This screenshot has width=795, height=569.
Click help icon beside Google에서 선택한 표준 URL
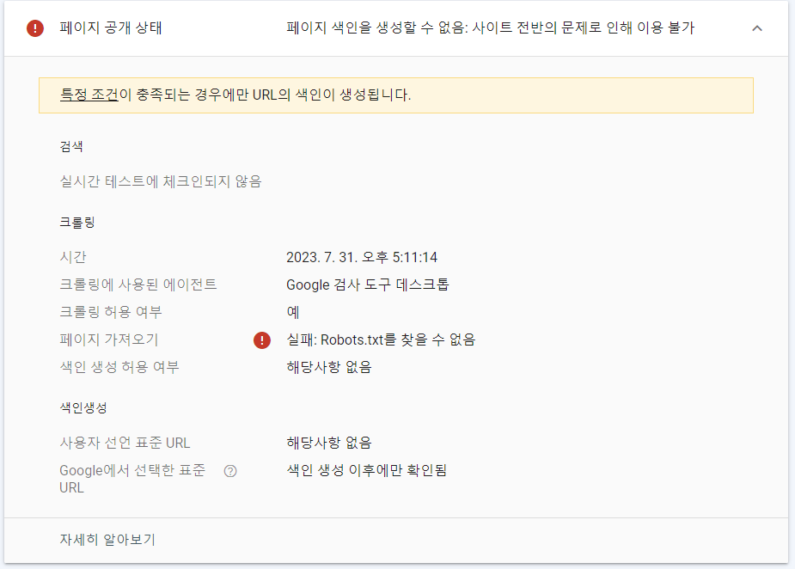(x=229, y=471)
